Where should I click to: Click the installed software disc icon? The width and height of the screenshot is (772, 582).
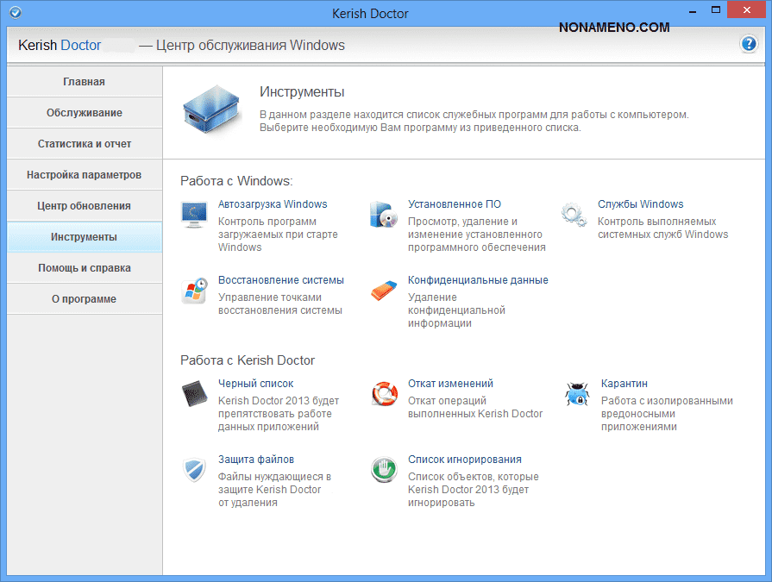tap(383, 214)
